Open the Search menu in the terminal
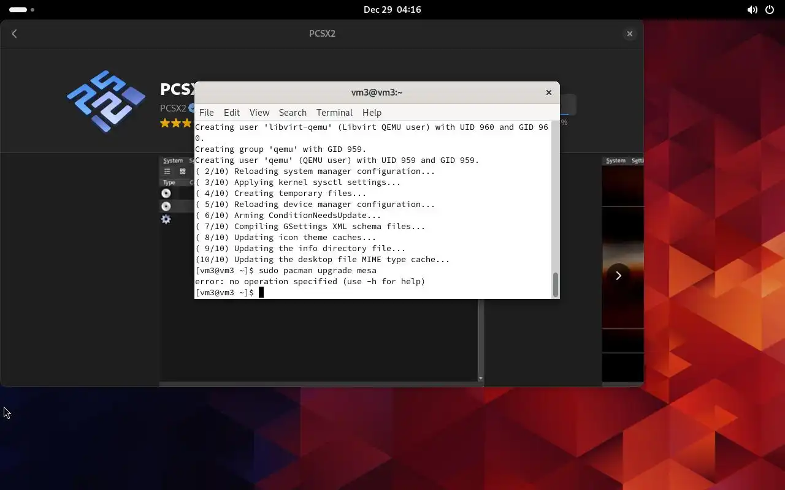 [293, 113]
